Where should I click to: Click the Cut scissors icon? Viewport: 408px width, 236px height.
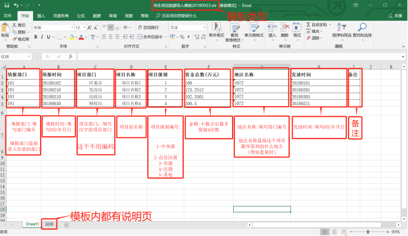point(15,25)
